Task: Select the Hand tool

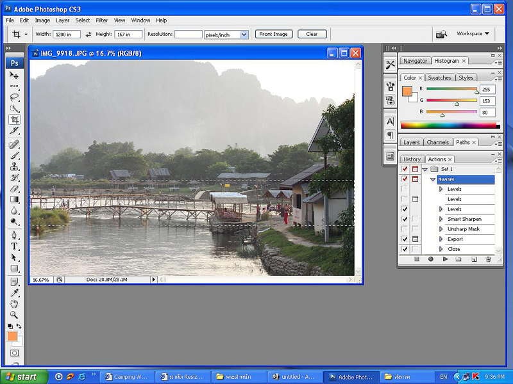Action: [x=14, y=303]
